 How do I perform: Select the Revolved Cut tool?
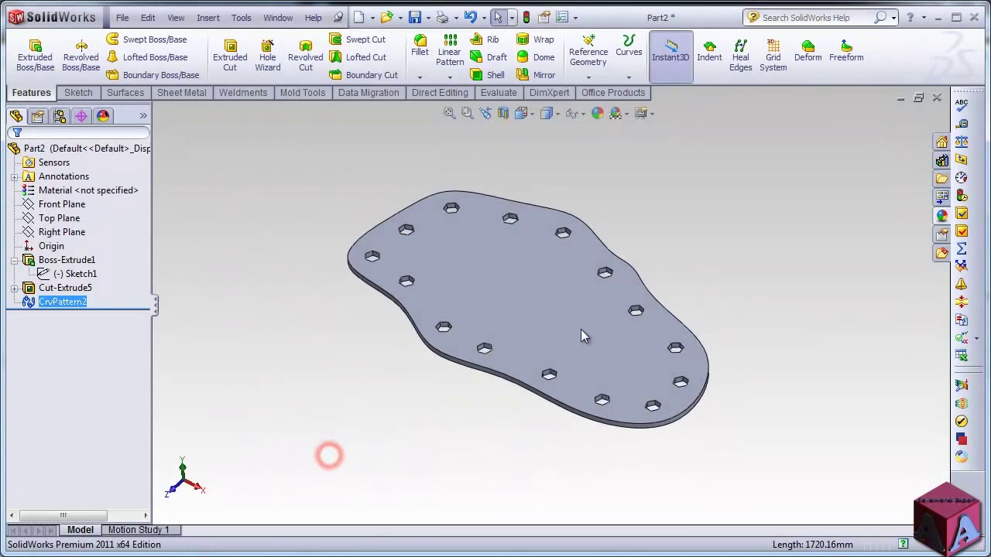point(306,56)
